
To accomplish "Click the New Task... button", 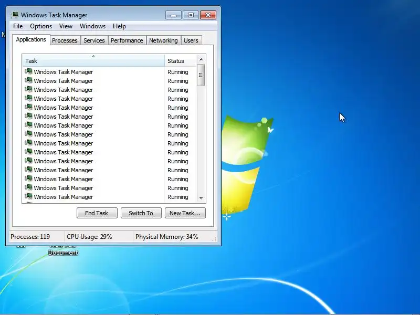I will tap(185, 213).
